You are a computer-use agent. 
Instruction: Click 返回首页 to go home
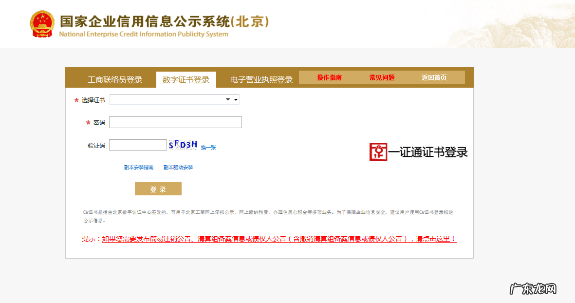coord(435,77)
